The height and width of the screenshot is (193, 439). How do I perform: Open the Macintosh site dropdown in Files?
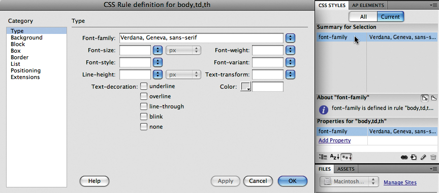click(x=349, y=181)
